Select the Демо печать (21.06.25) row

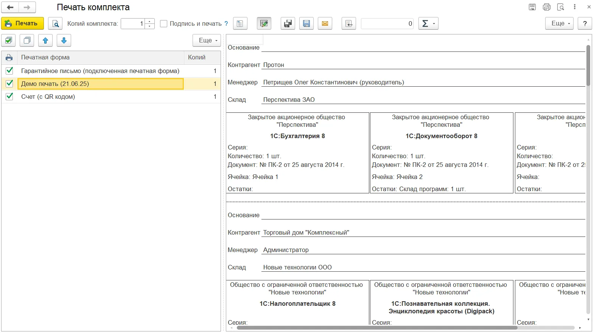click(x=100, y=84)
